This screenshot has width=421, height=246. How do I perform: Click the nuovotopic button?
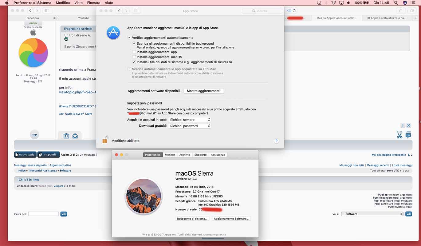click(25, 154)
